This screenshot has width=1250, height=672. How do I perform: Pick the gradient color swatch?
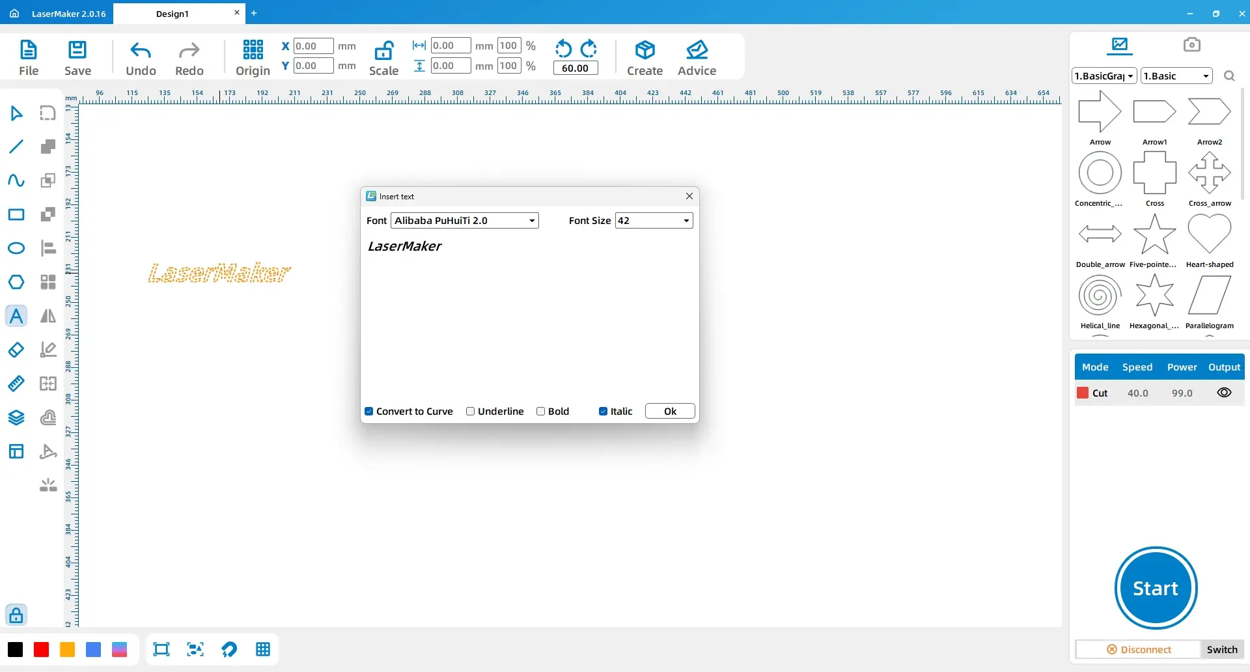tap(120, 649)
